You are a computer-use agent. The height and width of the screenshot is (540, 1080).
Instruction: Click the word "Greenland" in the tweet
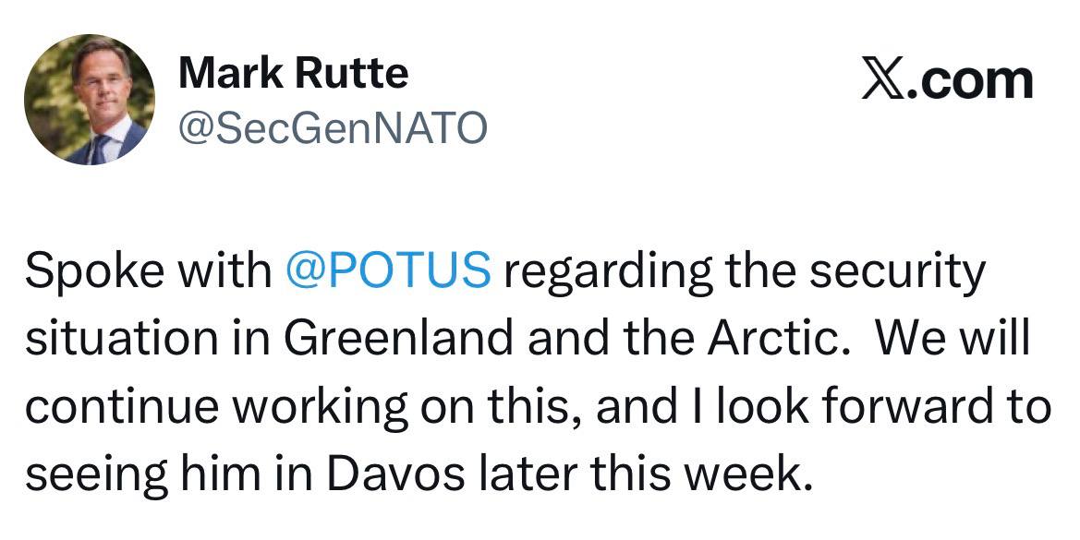click(397, 341)
